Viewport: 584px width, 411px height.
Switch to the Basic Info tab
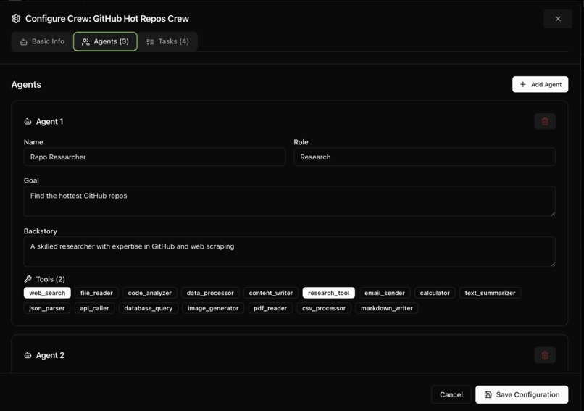pos(42,41)
